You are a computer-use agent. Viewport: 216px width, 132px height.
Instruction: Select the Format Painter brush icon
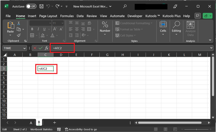point(19,35)
